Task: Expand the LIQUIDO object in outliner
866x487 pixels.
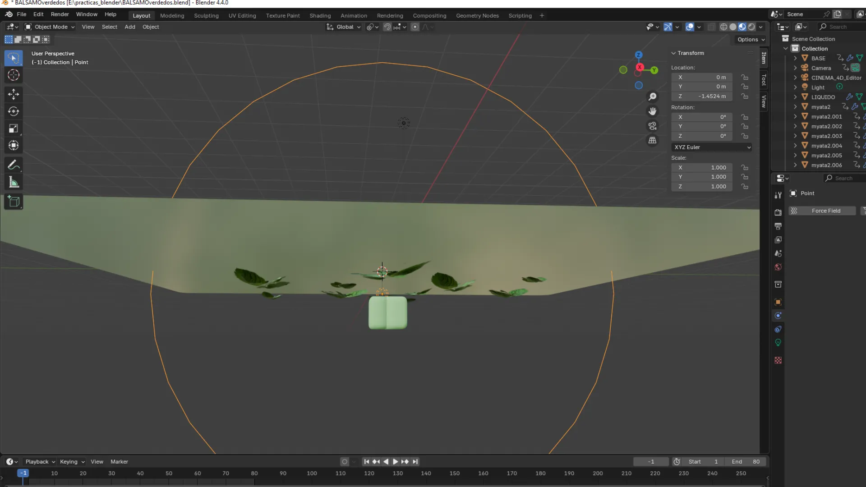Action: point(795,97)
